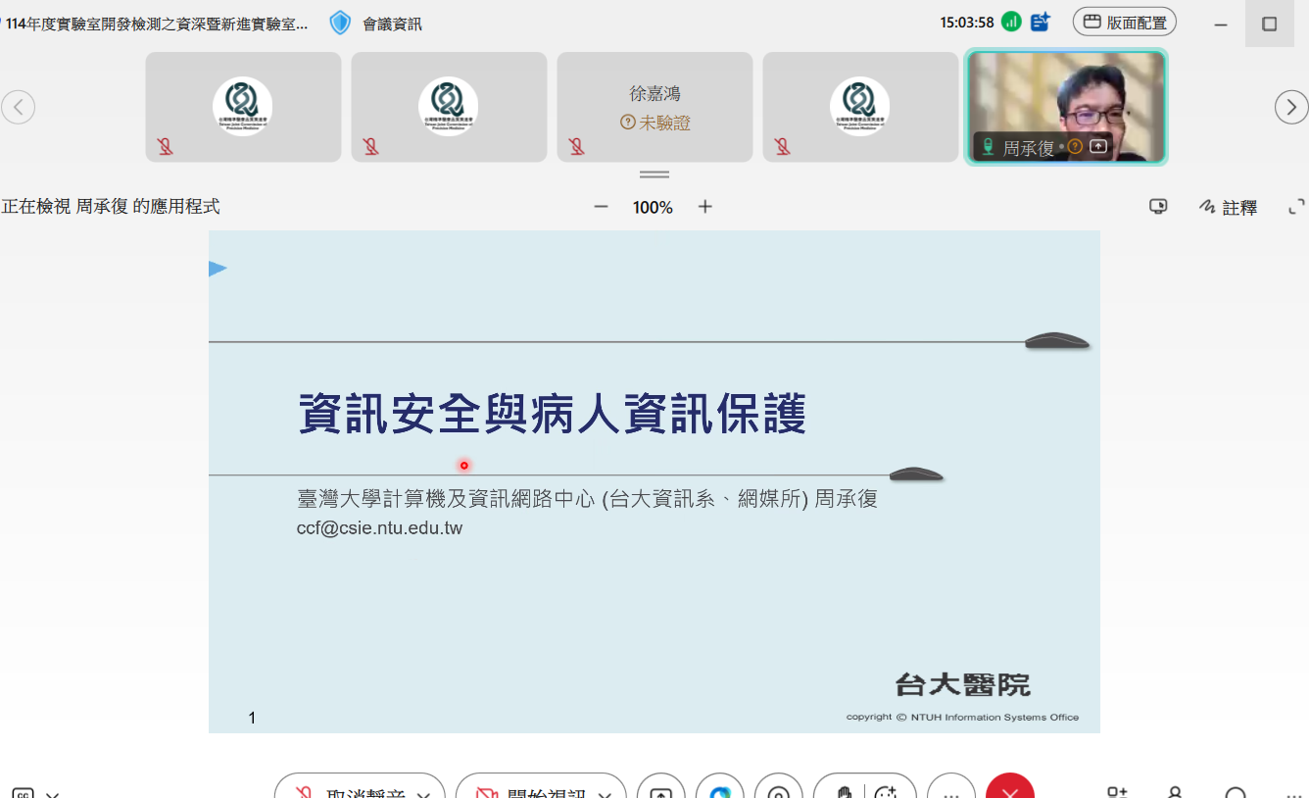
Task: Open the more options ellipsis button
Action: pos(951,786)
